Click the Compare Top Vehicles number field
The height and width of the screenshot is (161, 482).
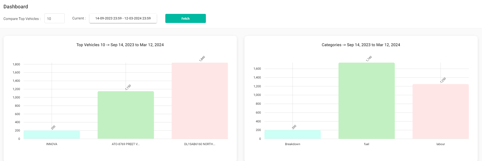[54, 18]
